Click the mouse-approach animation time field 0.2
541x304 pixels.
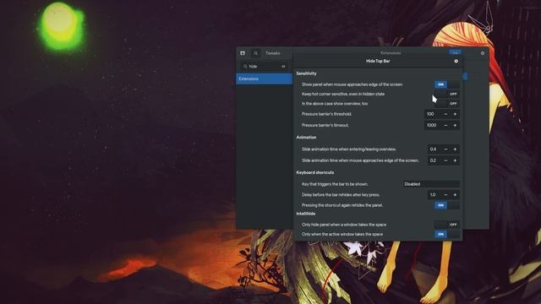434,160
